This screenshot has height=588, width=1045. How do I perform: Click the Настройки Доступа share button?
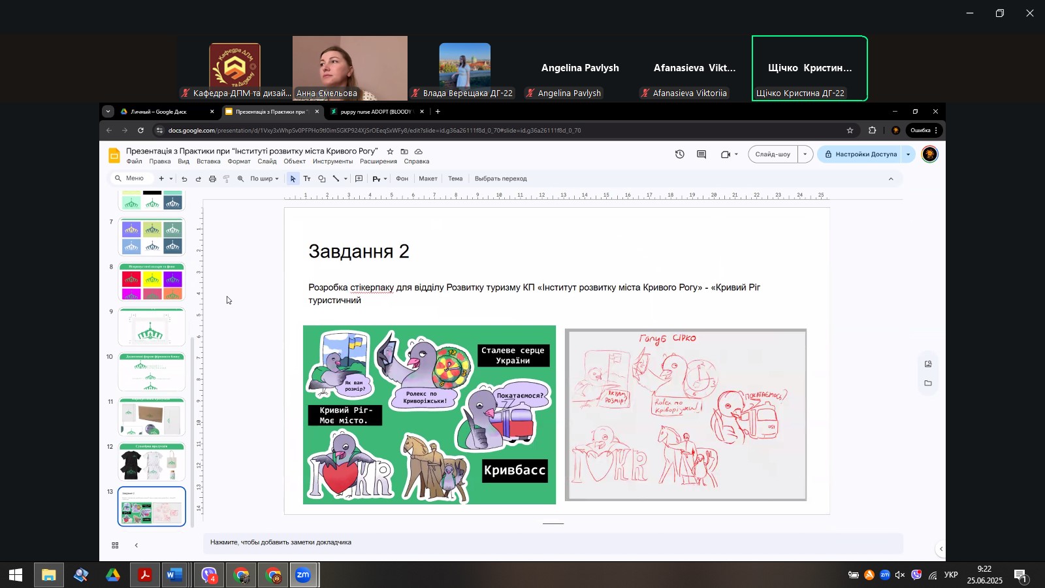coord(860,155)
